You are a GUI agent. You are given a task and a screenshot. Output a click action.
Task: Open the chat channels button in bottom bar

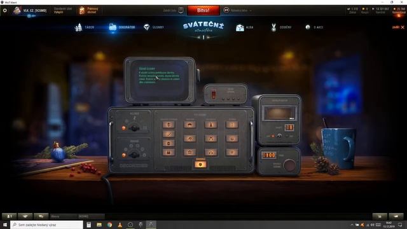point(41,216)
